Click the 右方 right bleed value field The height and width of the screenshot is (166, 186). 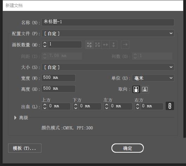[x=152, y=106]
